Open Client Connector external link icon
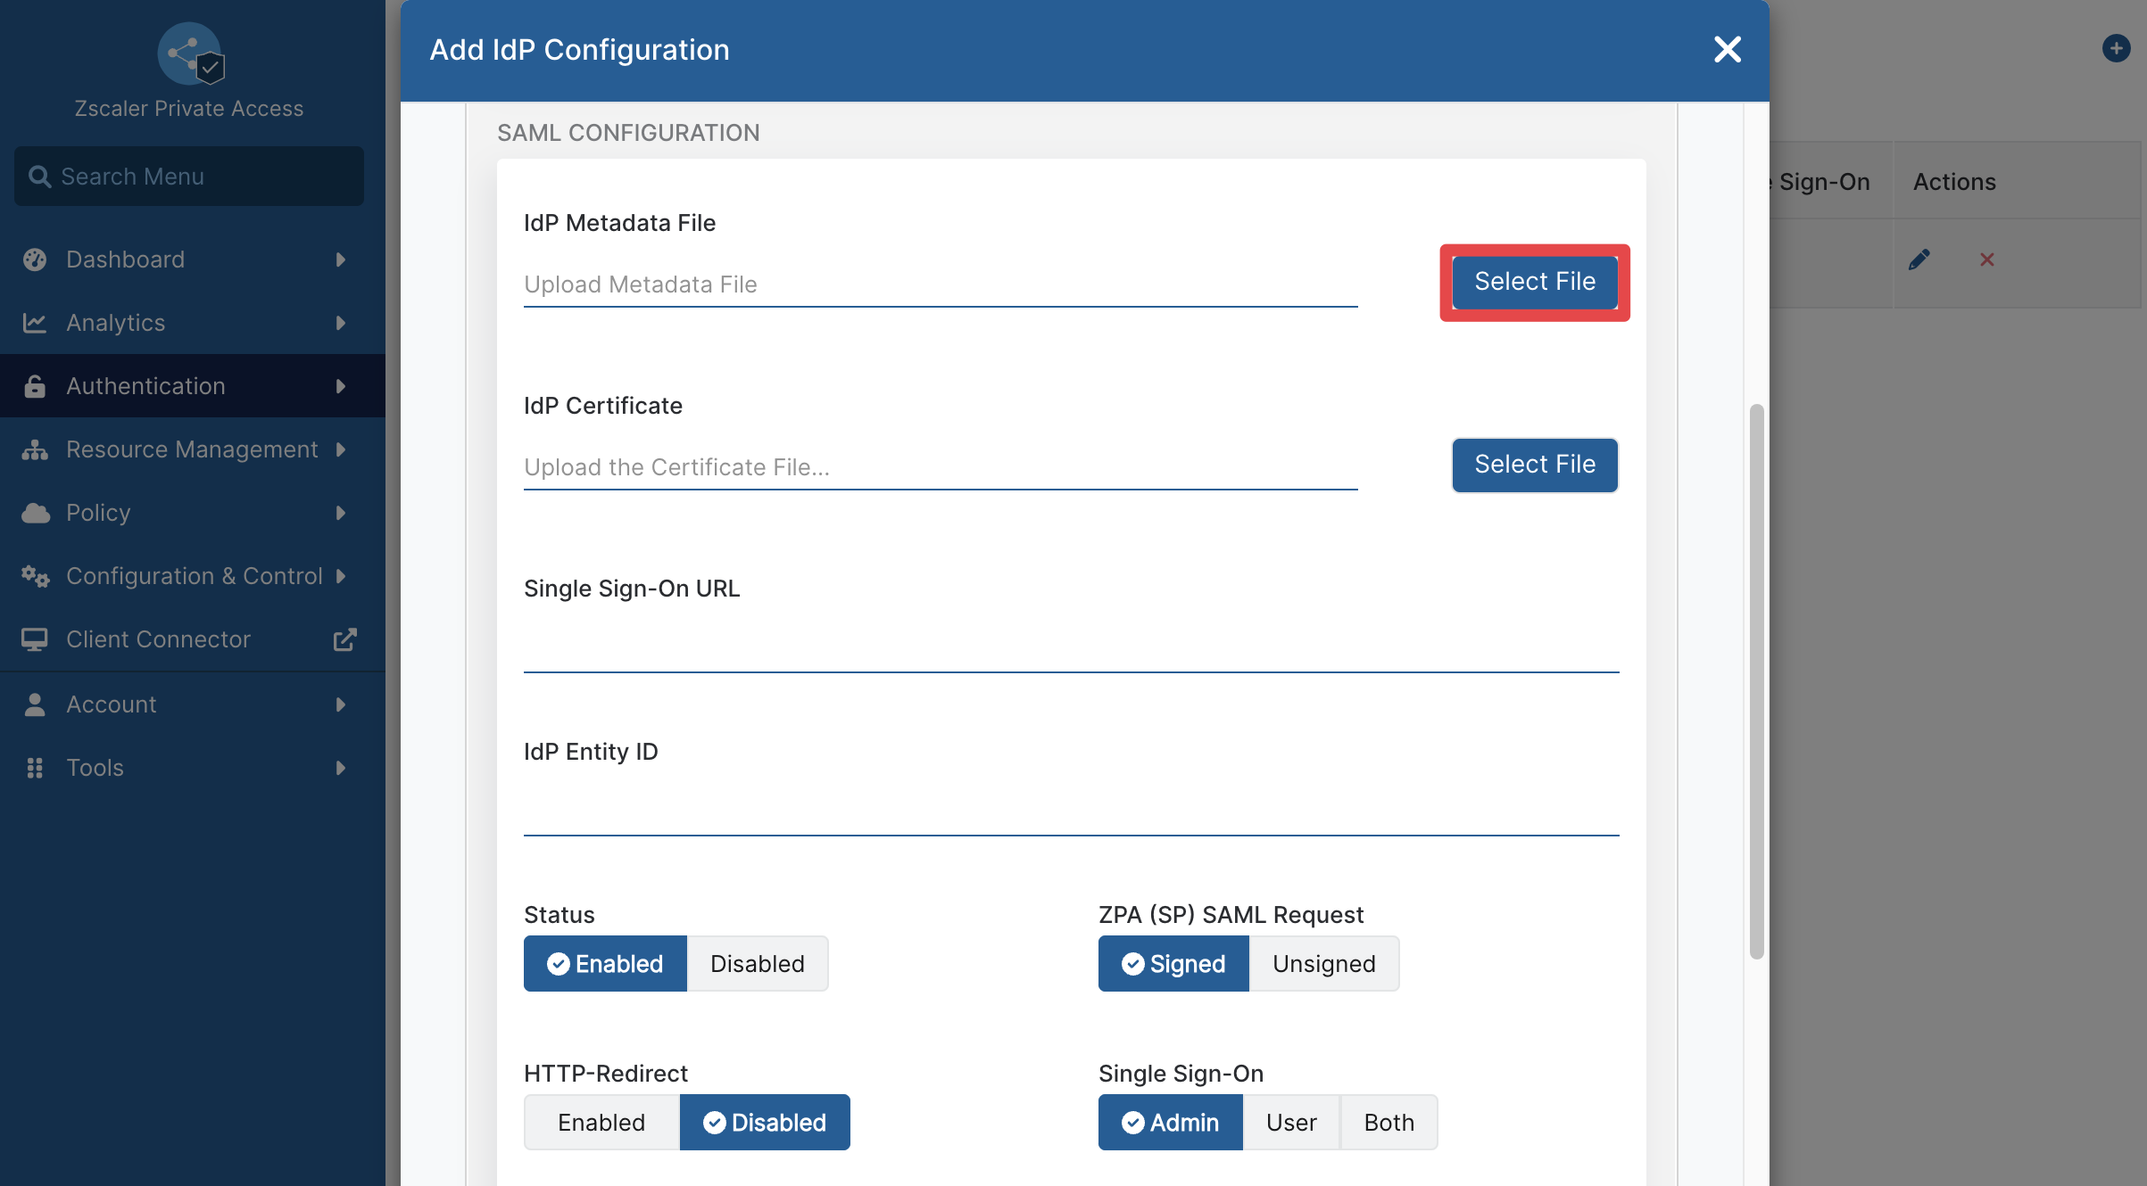 pos(344,639)
